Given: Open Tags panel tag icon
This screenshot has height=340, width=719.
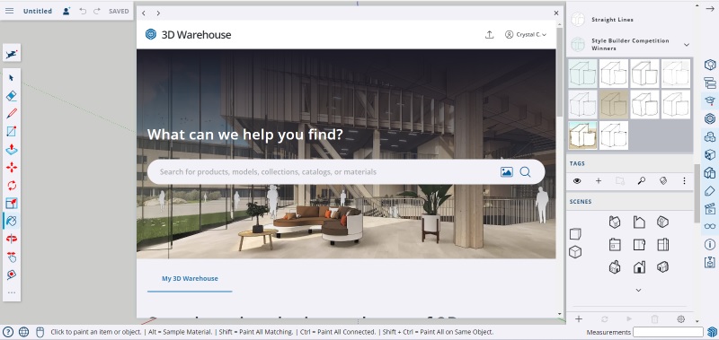Looking at the screenshot, I should coord(710,190).
